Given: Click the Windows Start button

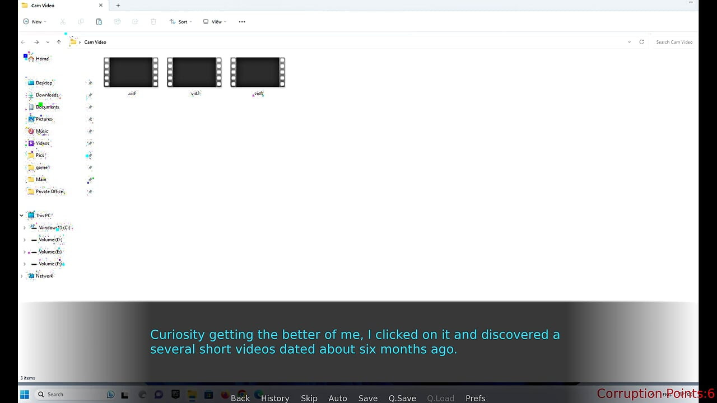Looking at the screenshot, I should [25, 395].
